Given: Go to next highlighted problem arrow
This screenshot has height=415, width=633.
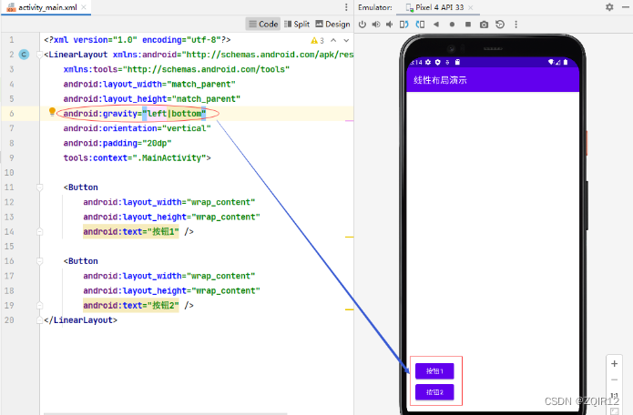Looking at the screenshot, I should (346, 40).
